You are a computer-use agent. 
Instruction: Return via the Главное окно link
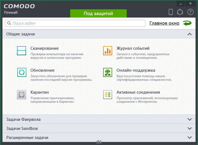click(164, 23)
